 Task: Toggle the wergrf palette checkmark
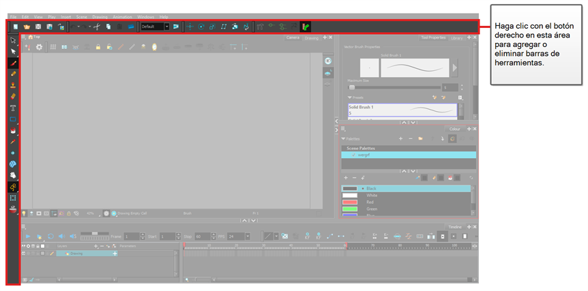pyautogui.click(x=353, y=155)
